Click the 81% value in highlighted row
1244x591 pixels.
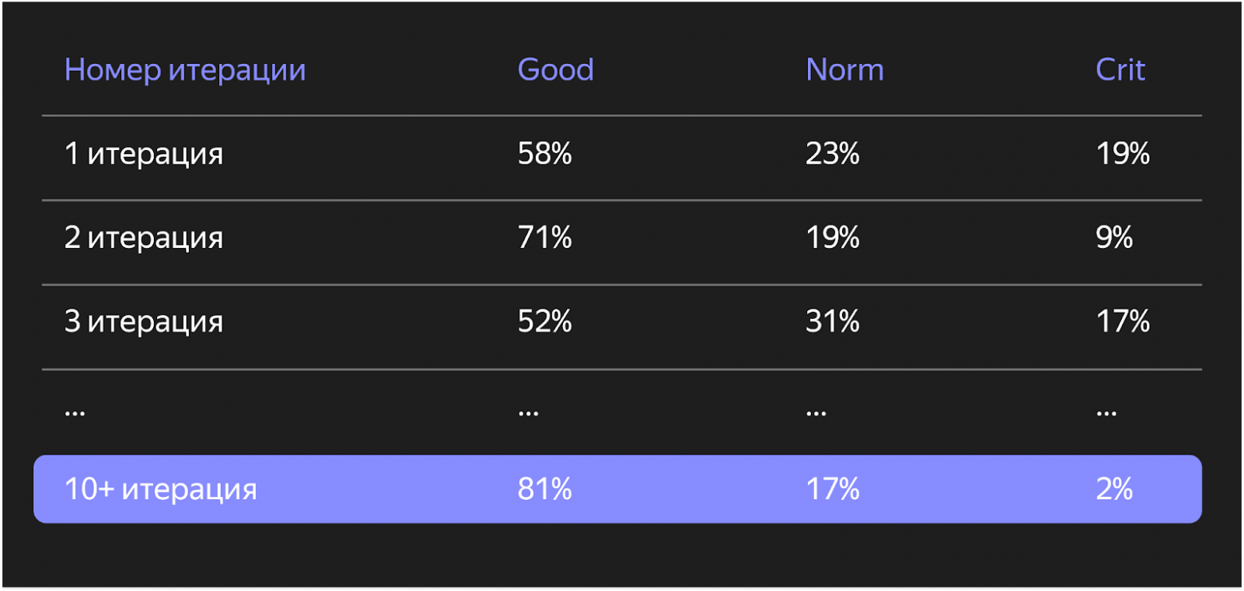(545, 489)
